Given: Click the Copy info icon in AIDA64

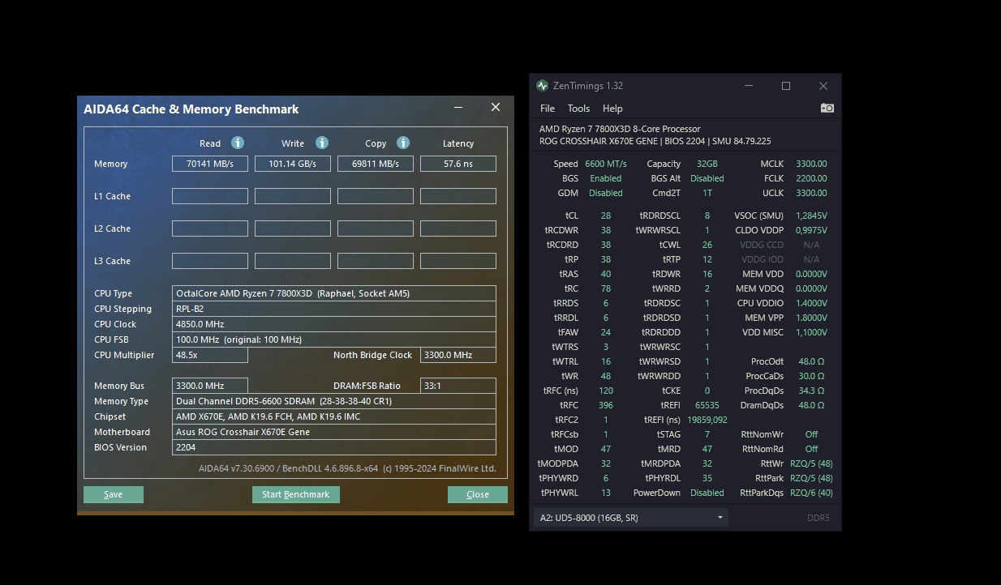Looking at the screenshot, I should pos(403,143).
